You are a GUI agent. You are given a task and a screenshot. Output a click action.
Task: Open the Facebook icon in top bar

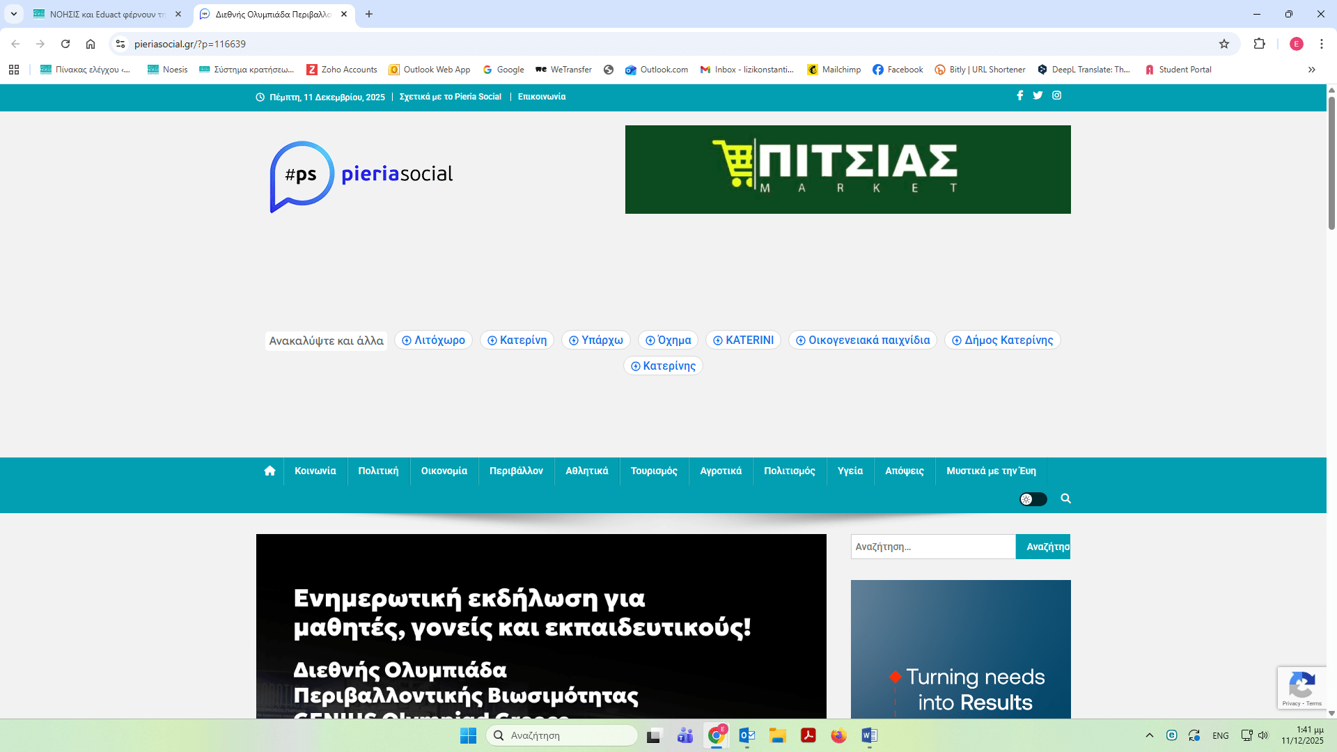click(x=1019, y=95)
